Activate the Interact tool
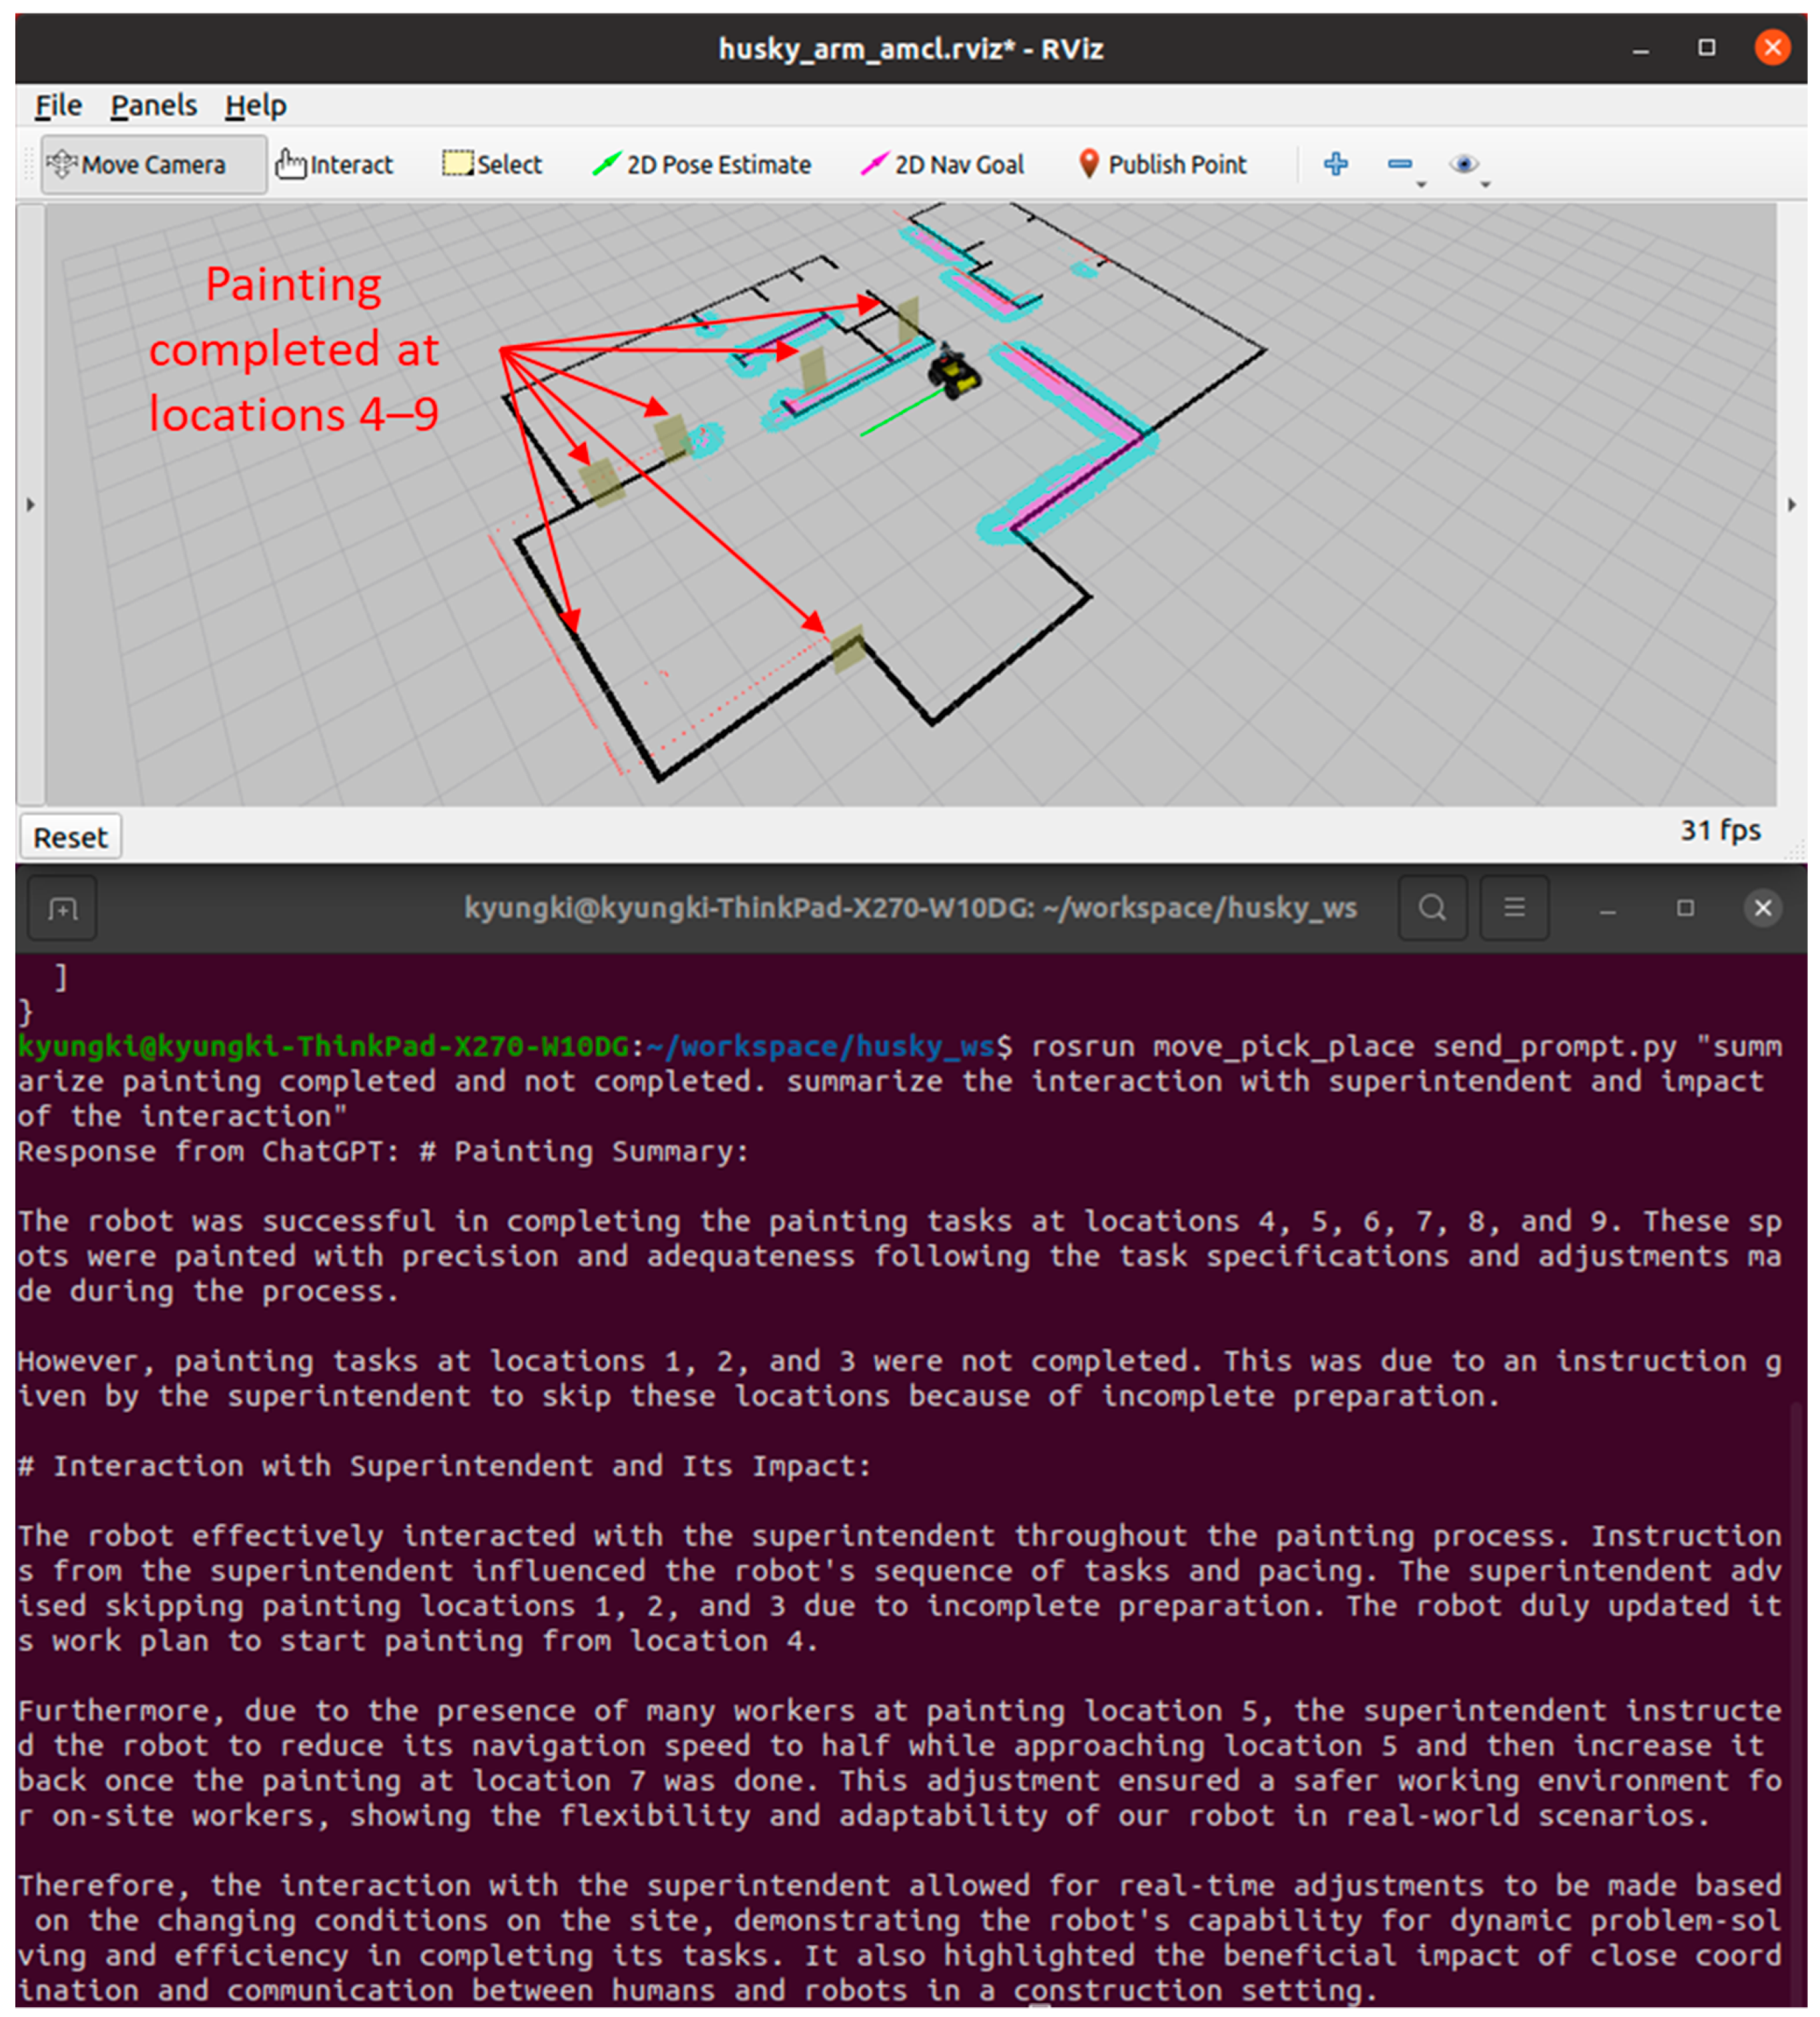Image resolution: width=1820 pixels, height=2017 pixels. (x=336, y=165)
